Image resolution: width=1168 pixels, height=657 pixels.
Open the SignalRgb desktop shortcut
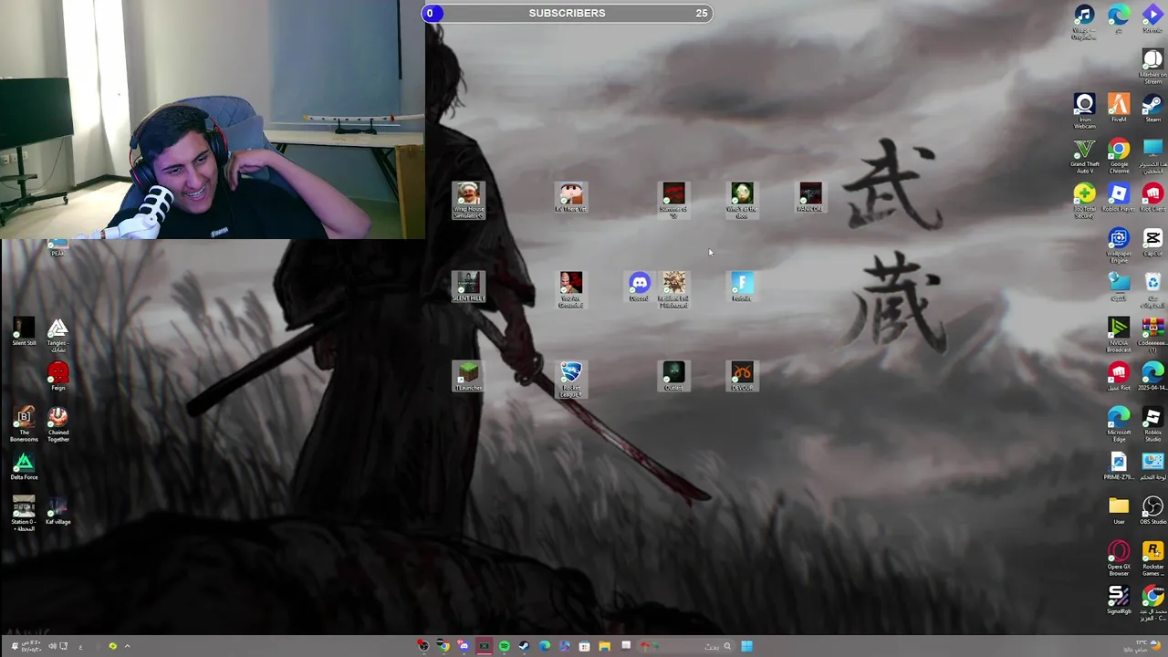(x=1119, y=600)
